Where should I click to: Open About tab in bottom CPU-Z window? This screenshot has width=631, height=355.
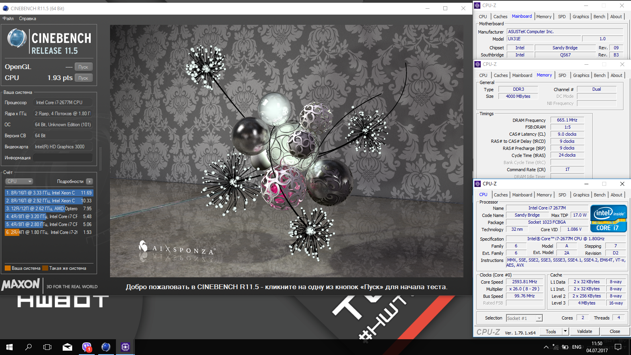tap(616, 195)
